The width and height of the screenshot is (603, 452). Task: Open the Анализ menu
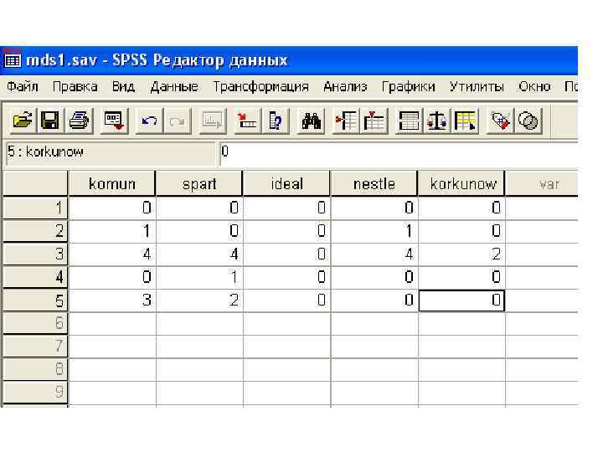[x=345, y=87]
